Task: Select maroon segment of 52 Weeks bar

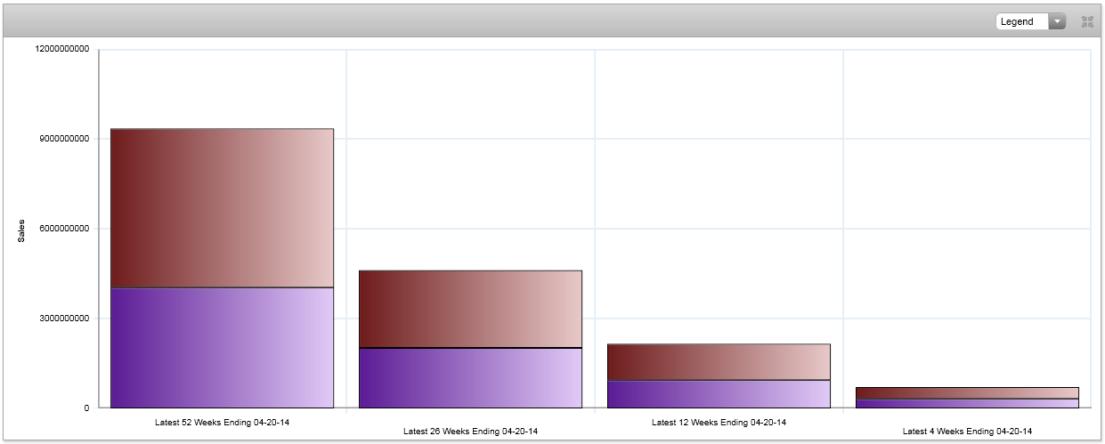Action: tap(222, 208)
